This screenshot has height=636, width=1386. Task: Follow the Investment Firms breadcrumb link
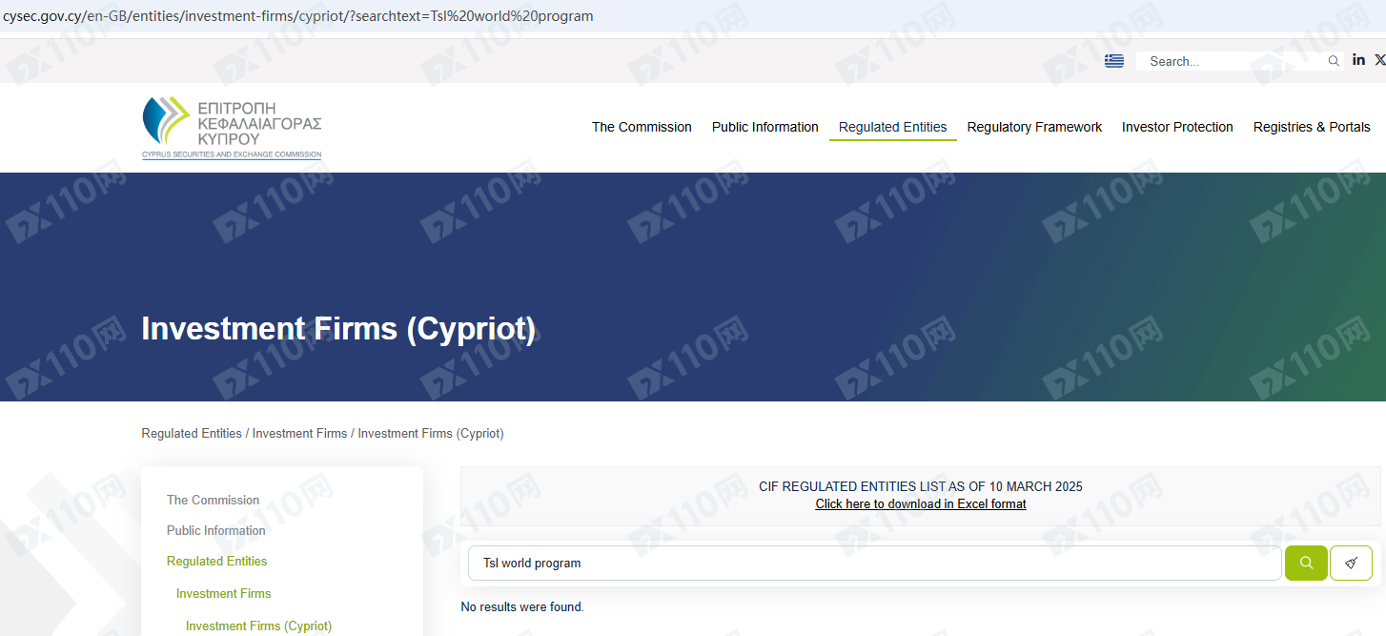pyautogui.click(x=299, y=433)
